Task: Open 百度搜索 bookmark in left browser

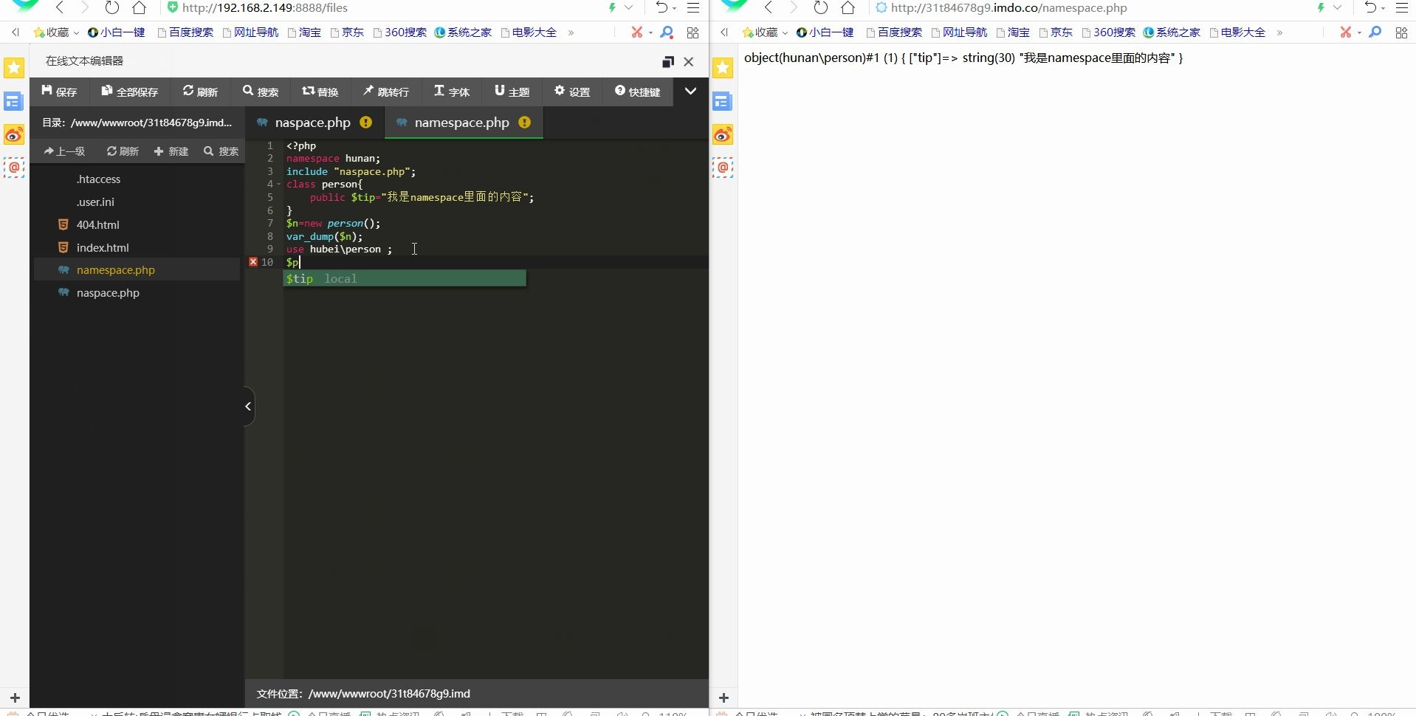Action: click(x=185, y=32)
